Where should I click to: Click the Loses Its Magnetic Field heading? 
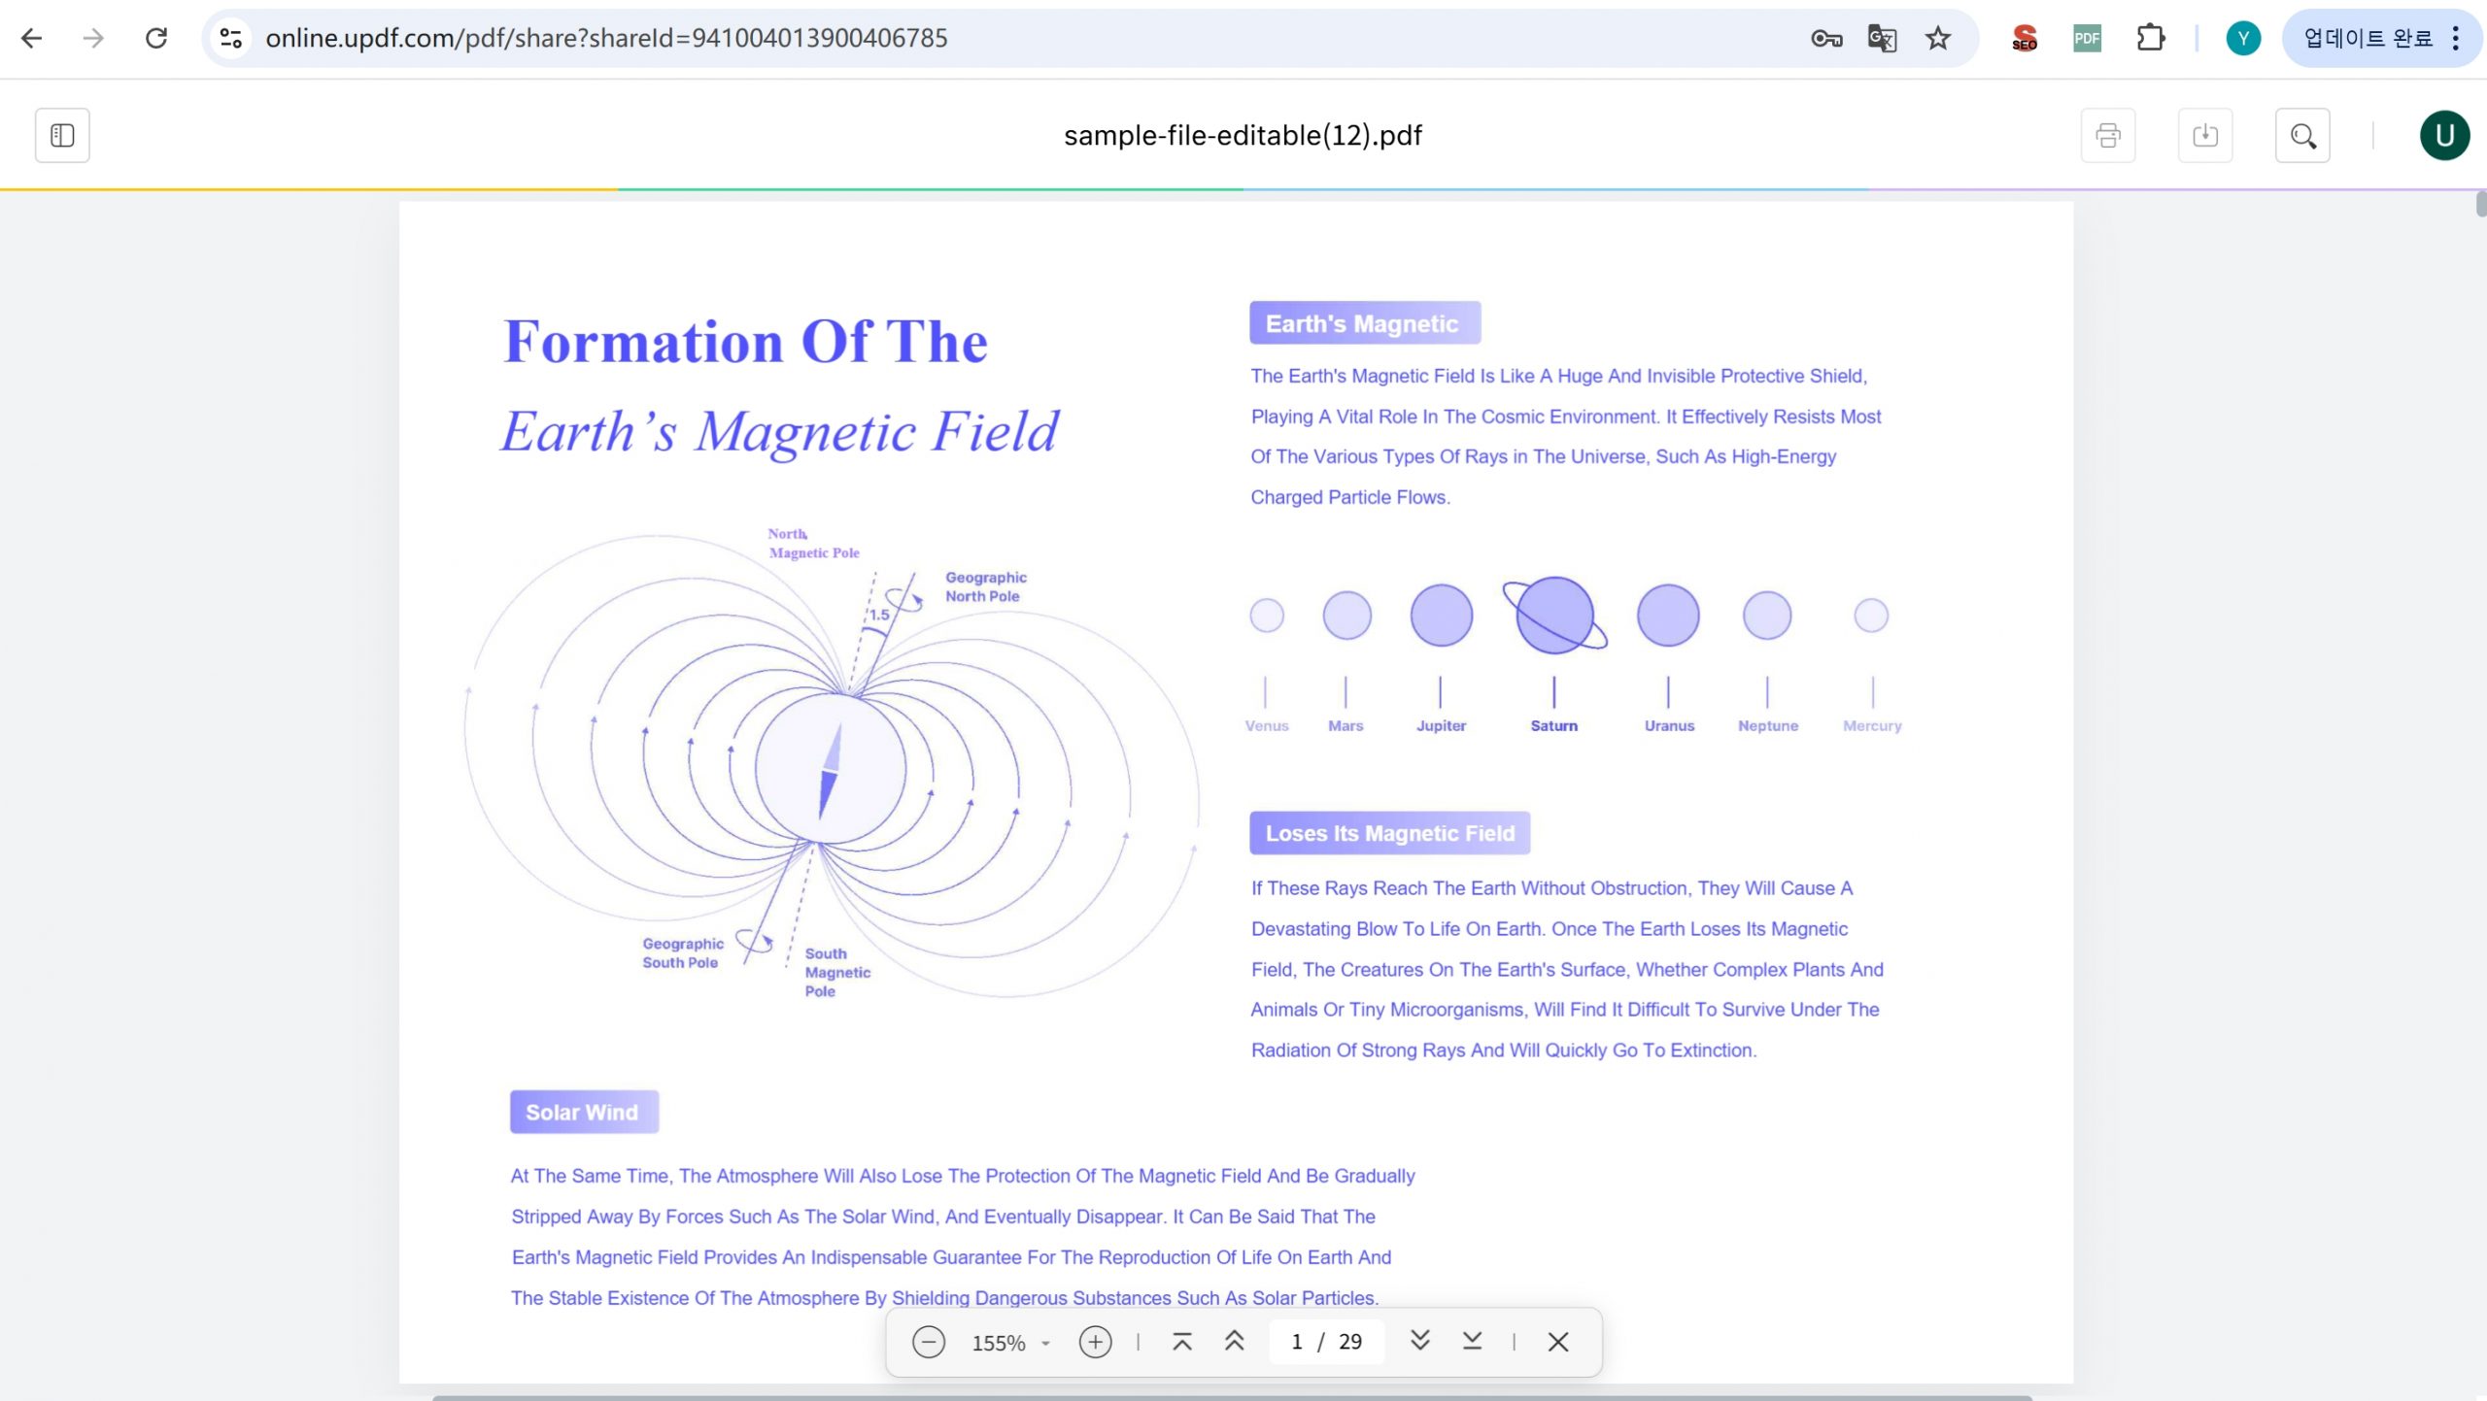[1389, 833]
